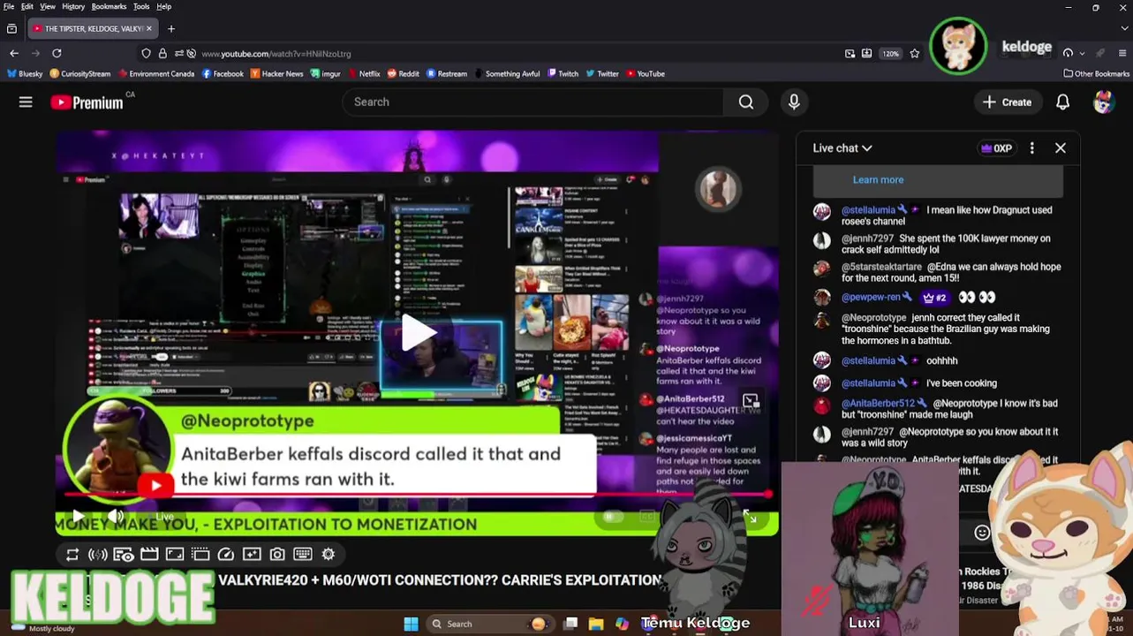Close the live chat panel
The image size is (1133, 636).
[1060, 148]
